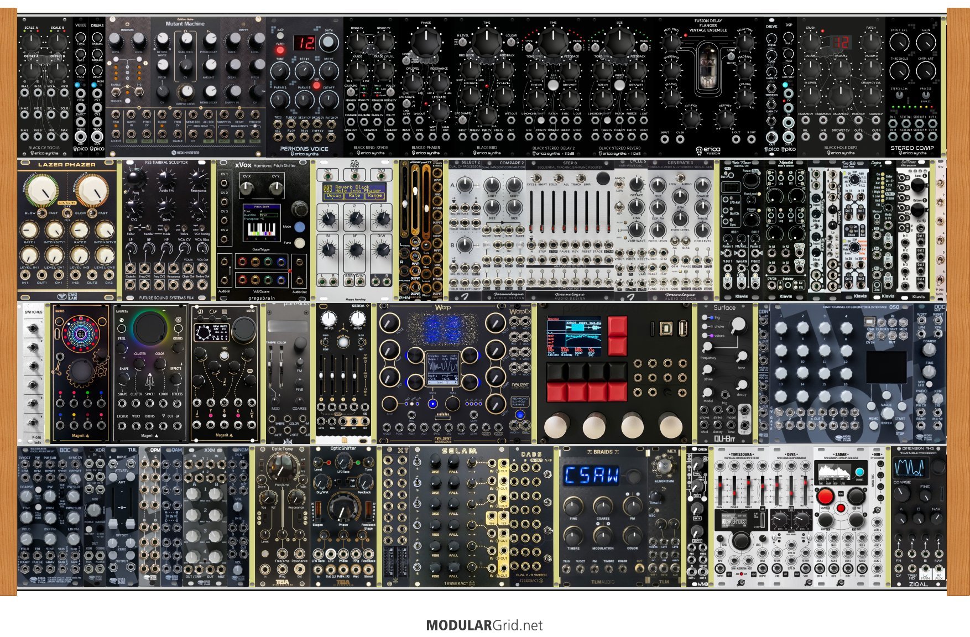Click the OUTPUT DRIVE knob on Mutant Machine
The width and height of the screenshot is (970, 637).
pyautogui.click(x=186, y=92)
